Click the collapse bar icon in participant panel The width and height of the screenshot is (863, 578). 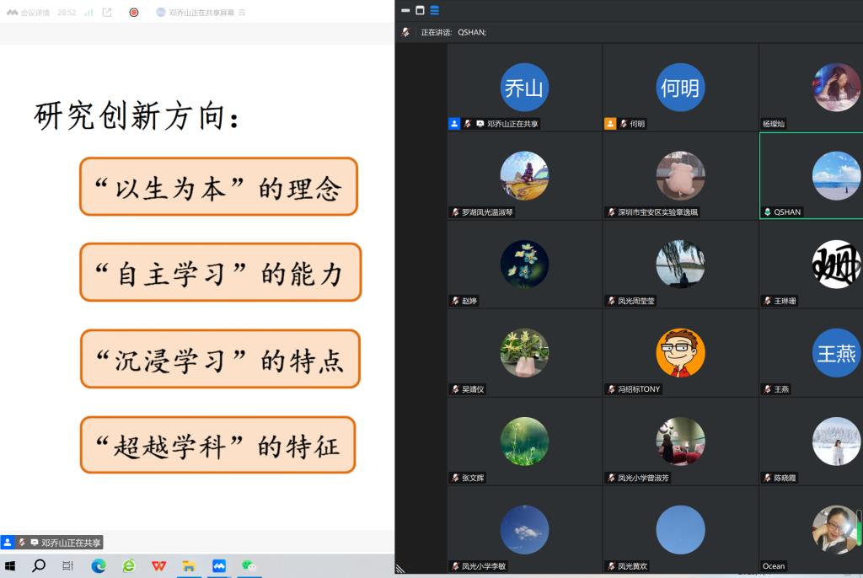405,10
